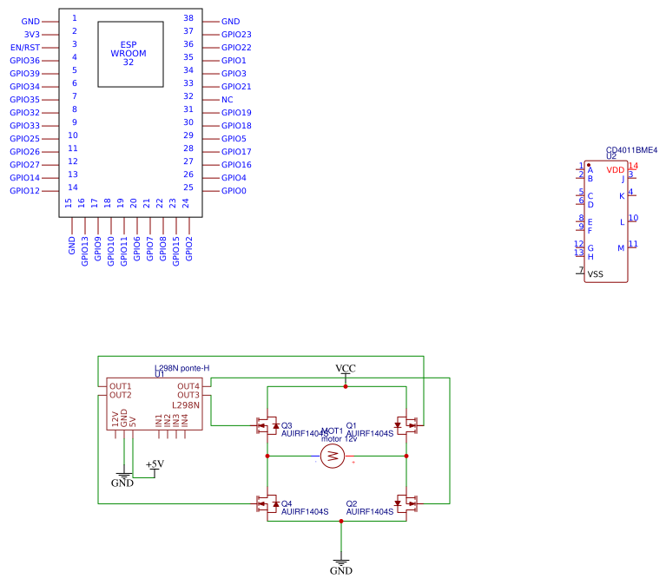Click the GPIO19 pin label

coord(236,113)
